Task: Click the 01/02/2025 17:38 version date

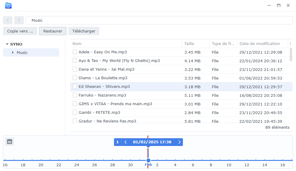Action: click(152, 142)
